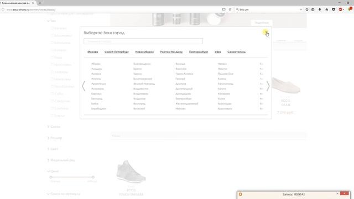Expand the Модельный ряд filter section
Image resolution: width=354 pixels, height=199 pixels.
tap(61, 160)
